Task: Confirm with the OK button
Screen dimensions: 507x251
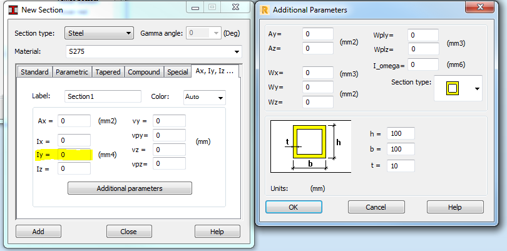Action: click(293, 207)
